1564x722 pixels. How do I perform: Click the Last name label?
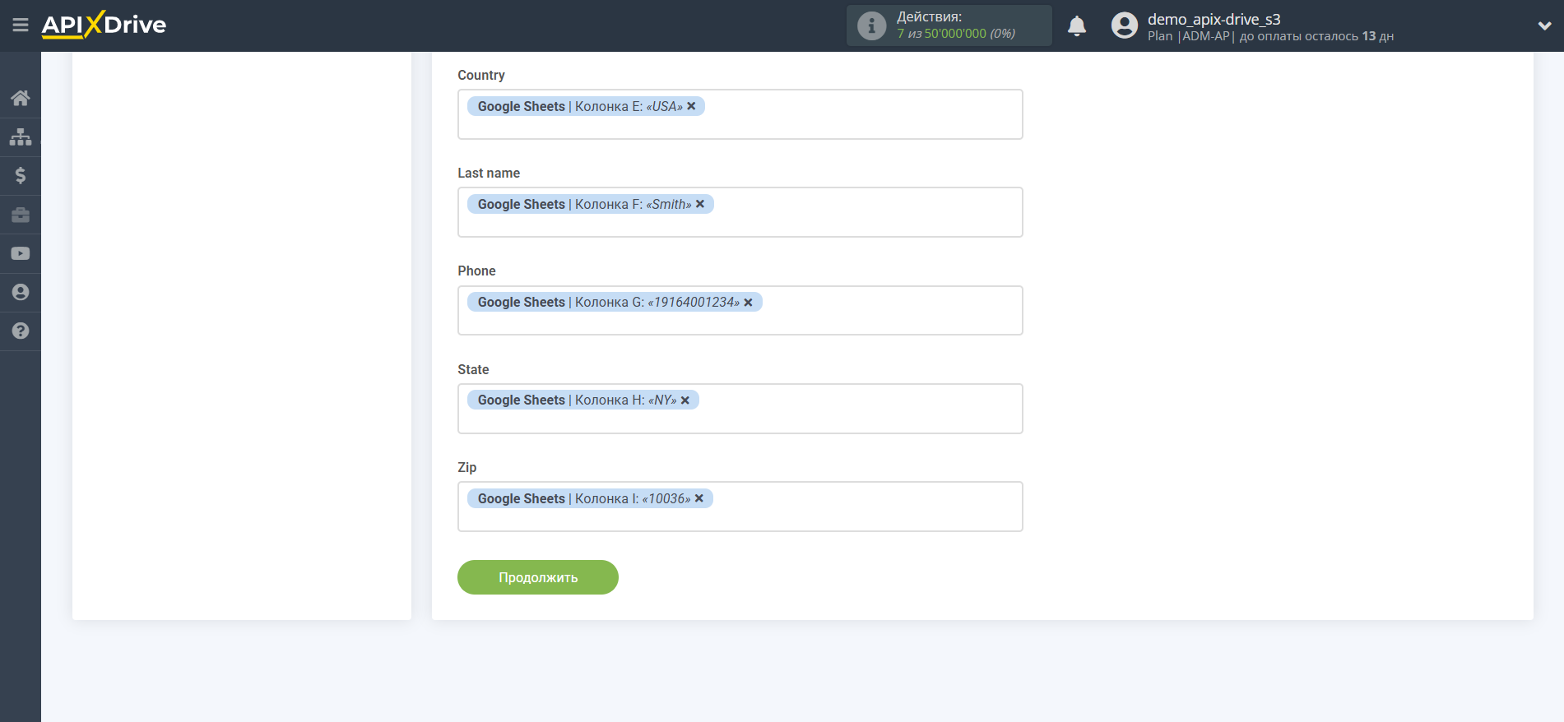click(x=489, y=173)
